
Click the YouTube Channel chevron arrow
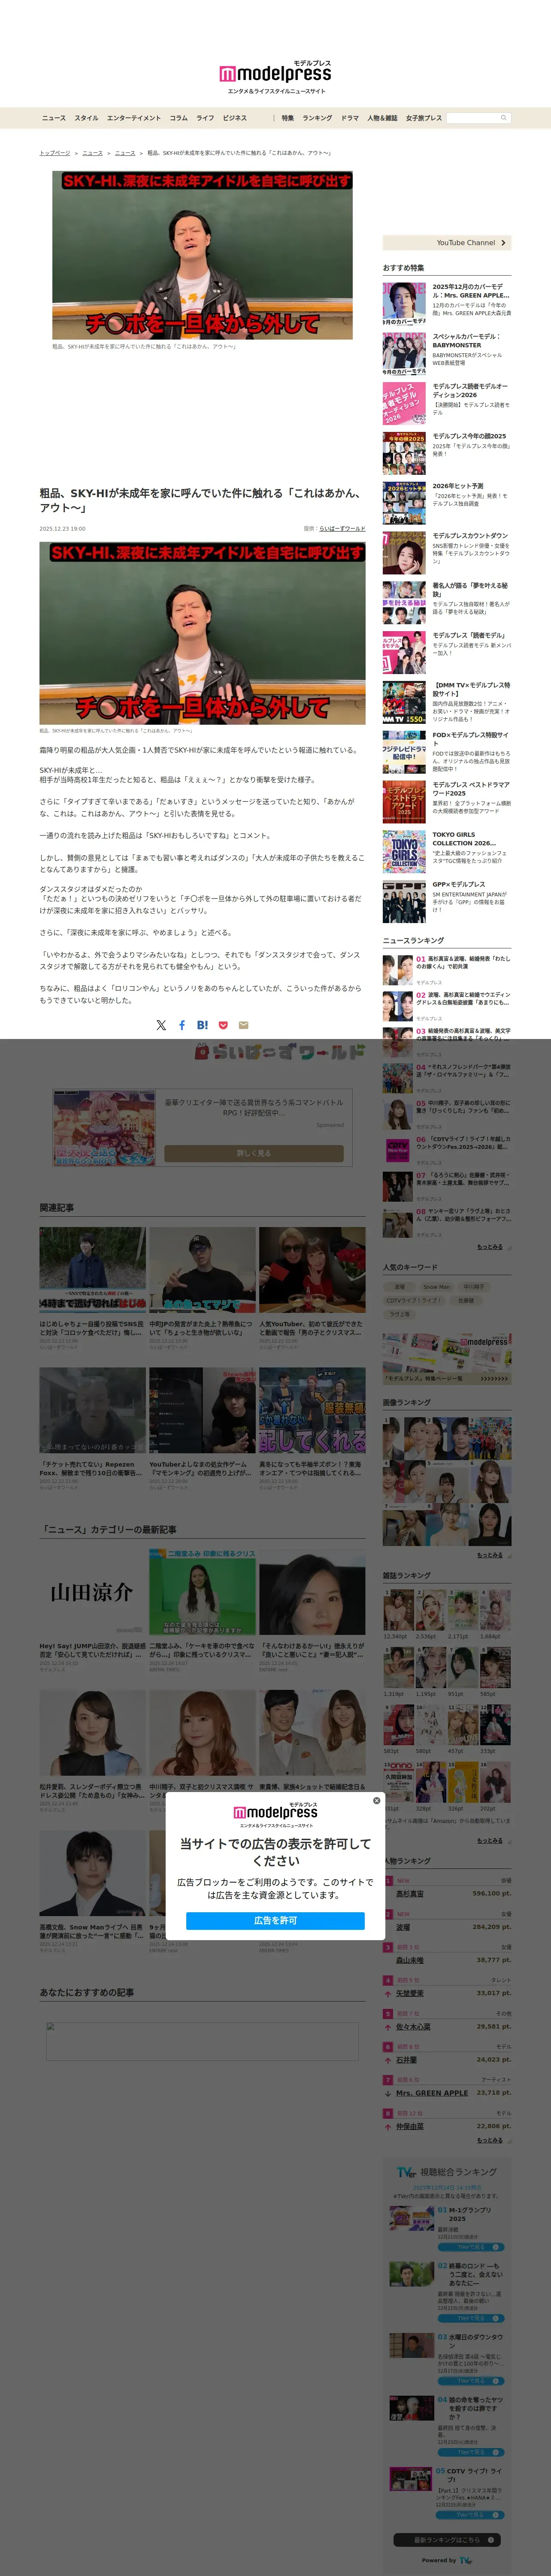503,243
